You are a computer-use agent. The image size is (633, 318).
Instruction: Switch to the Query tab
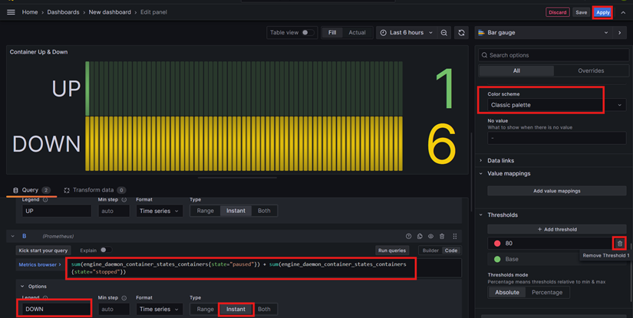pyautogui.click(x=31, y=190)
